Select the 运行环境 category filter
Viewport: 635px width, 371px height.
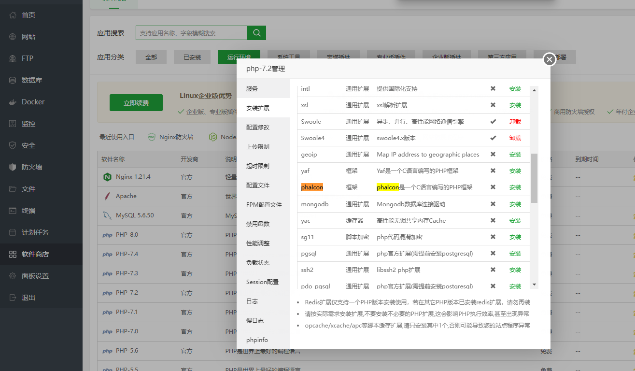(239, 57)
